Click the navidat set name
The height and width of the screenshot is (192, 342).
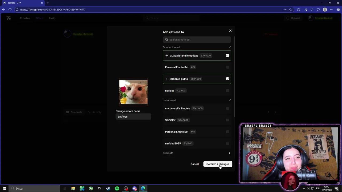click(169, 91)
